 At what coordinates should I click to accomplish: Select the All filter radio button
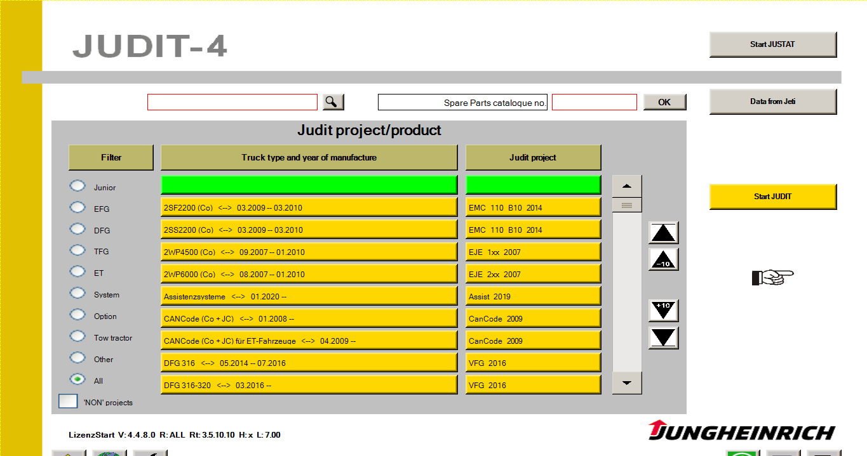(77, 379)
